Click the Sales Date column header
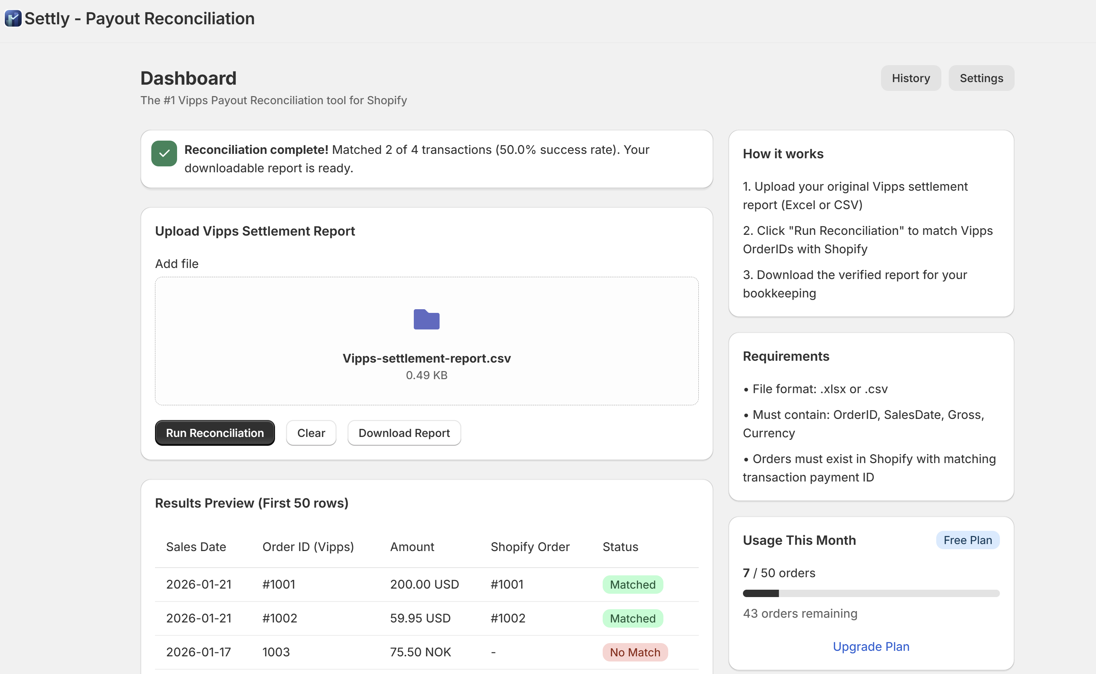1096x674 pixels. (x=195, y=547)
